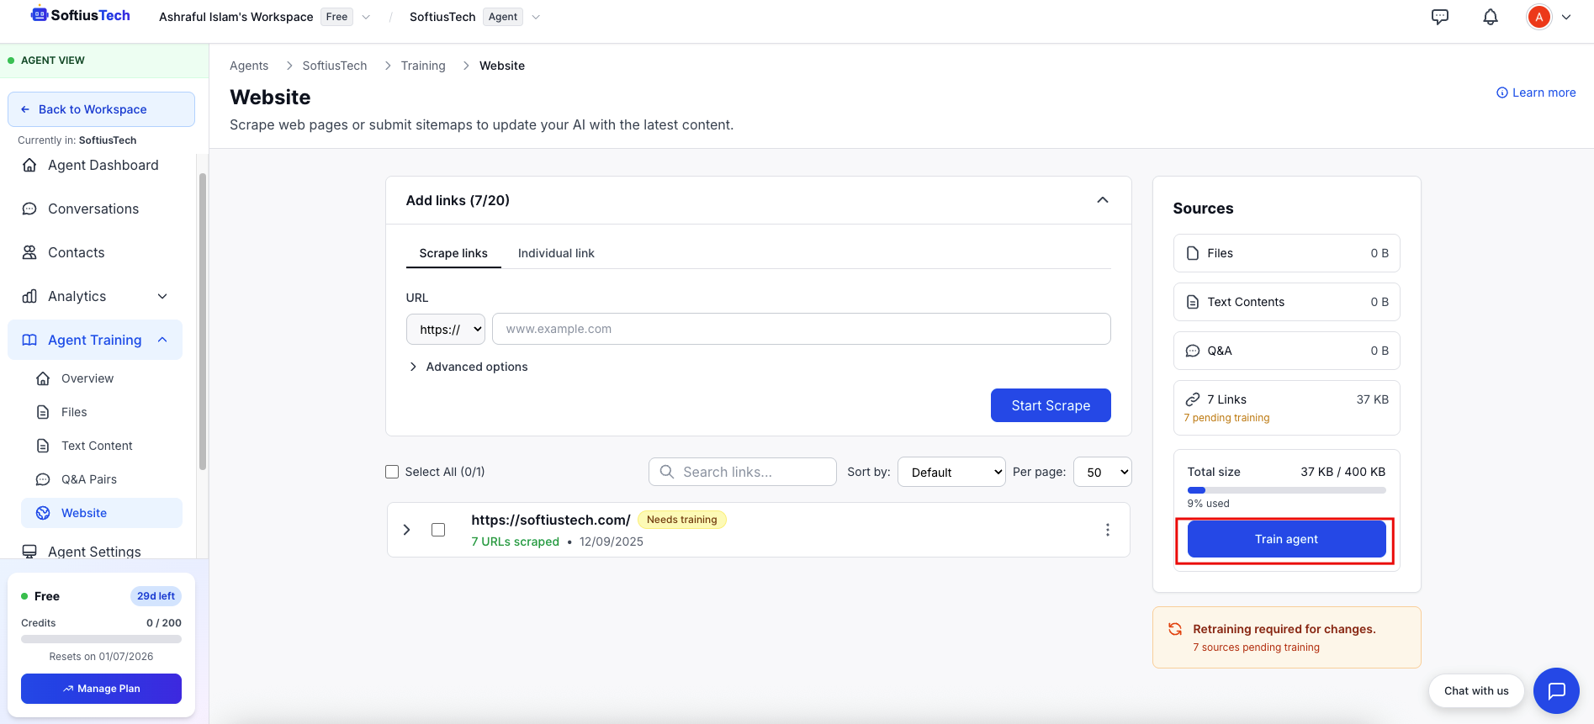Click the Agent Settings monitor icon
The height and width of the screenshot is (724, 1594).
[x=29, y=551]
